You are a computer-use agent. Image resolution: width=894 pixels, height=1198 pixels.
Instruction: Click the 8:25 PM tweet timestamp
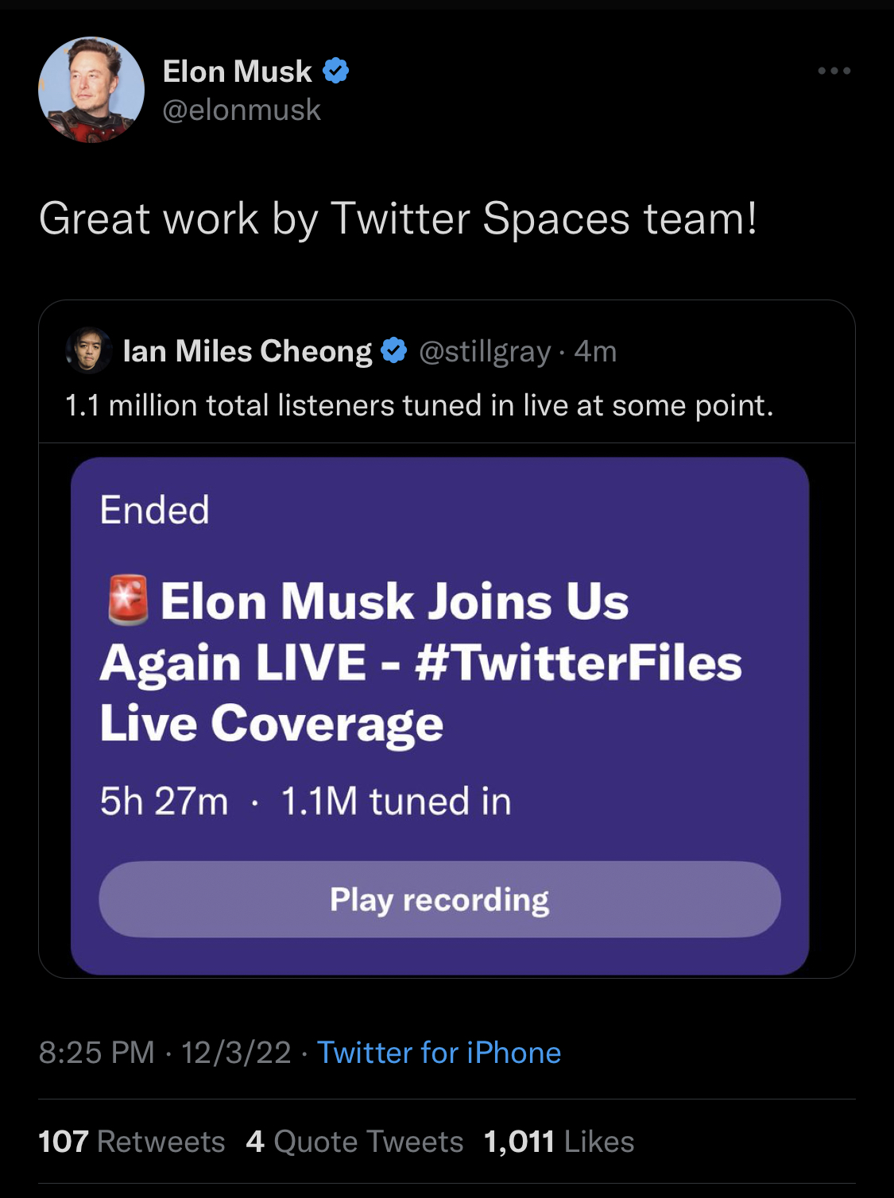tap(96, 1053)
